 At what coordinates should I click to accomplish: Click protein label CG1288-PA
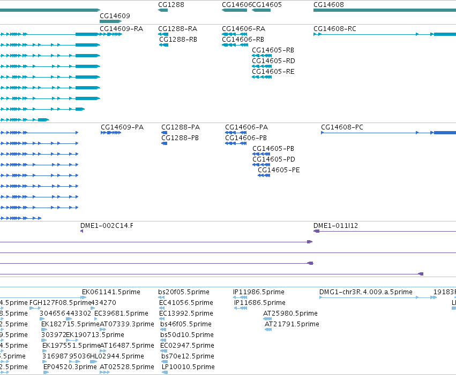pyautogui.click(x=181, y=127)
